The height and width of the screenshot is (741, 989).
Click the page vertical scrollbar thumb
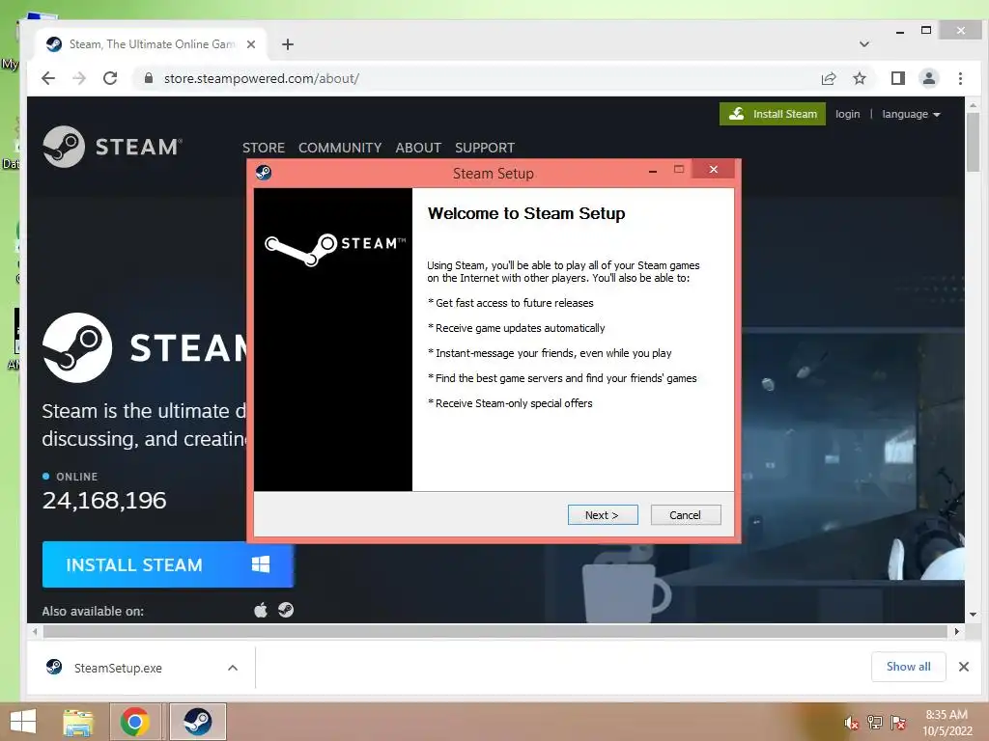973,142
